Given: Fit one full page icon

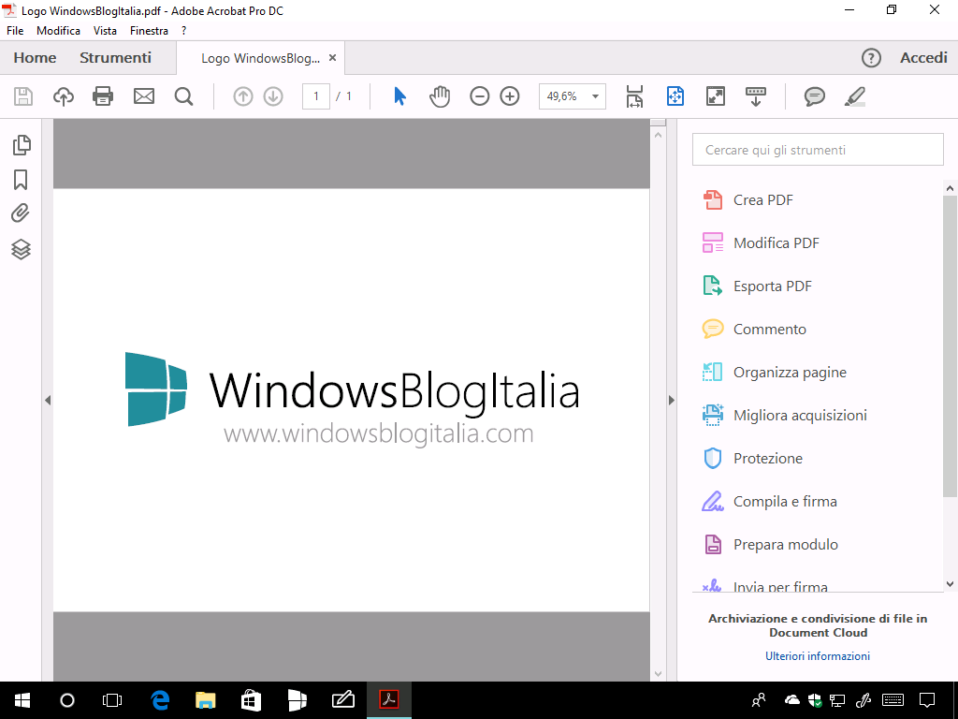Looking at the screenshot, I should pos(675,96).
